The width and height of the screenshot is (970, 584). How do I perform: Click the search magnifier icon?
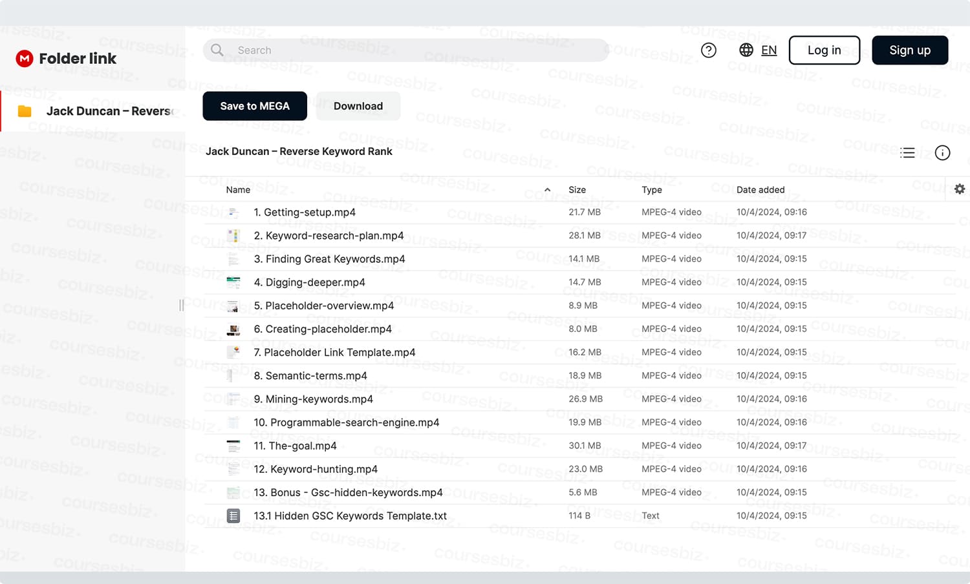pyautogui.click(x=217, y=50)
